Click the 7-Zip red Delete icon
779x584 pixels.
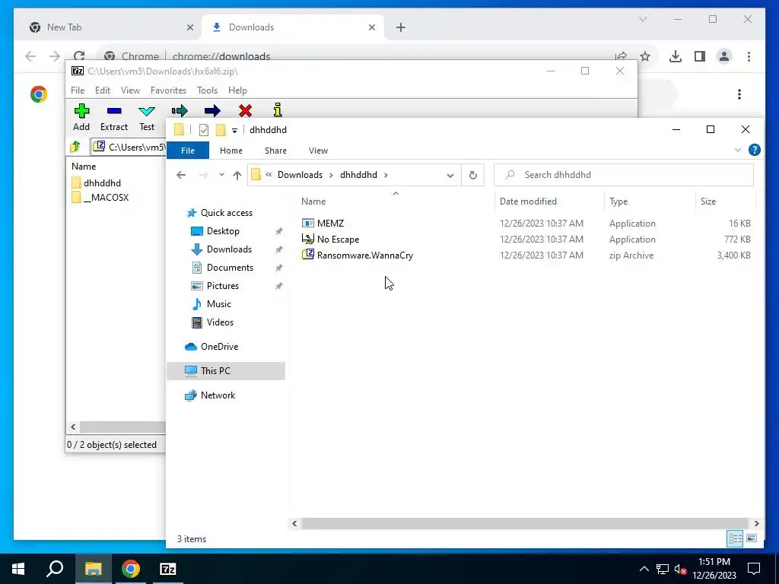coord(245,111)
